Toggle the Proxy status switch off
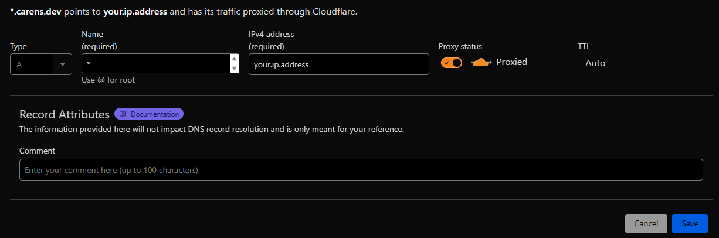 [452, 63]
